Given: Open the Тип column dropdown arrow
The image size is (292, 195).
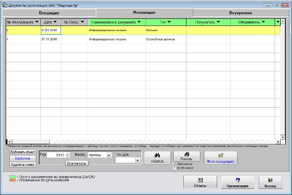Looking at the screenshot, I should point(169,22).
